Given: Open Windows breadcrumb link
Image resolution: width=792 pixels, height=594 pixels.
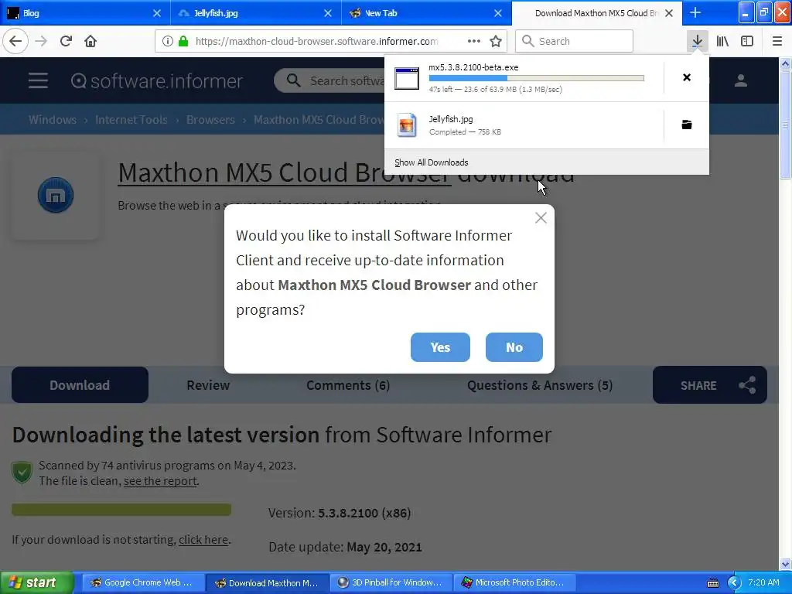Looking at the screenshot, I should click(x=53, y=120).
